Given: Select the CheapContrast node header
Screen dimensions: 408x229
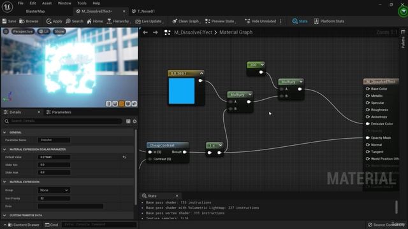Looking at the screenshot, I should click(168, 145).
